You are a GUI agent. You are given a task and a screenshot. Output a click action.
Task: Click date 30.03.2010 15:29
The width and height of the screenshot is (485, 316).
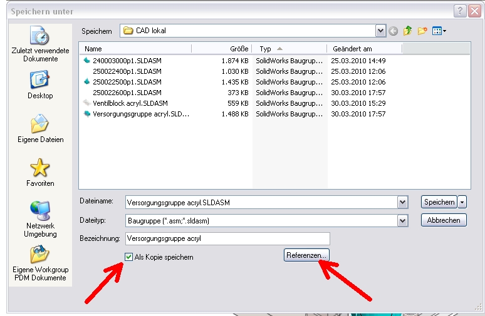click(x=358, y=103)
